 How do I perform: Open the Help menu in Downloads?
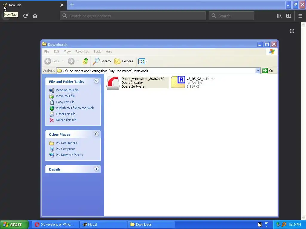coord(109,52)
